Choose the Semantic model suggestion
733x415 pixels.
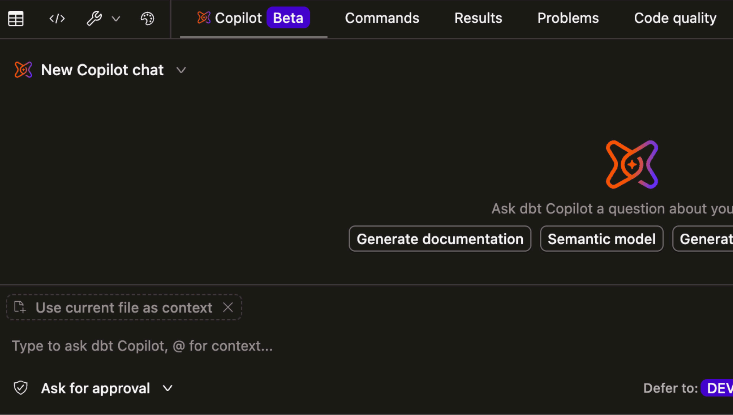601,239
